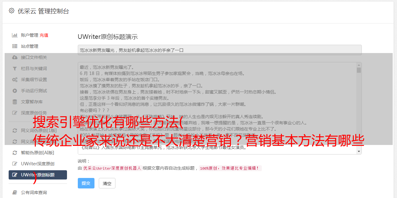Image resolution: width=397 pixels, height=198 pixels.
Task: Click the red 充值 recharge link
Action: (x=44, y=35)
